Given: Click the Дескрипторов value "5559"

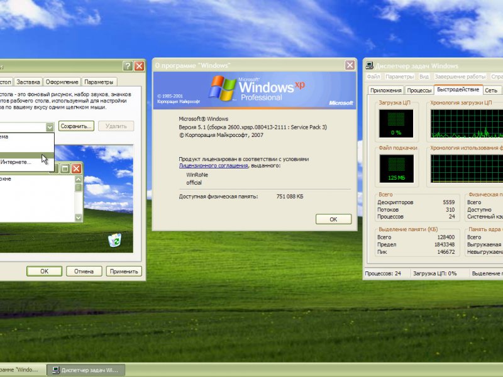Looking at the screenshot, I should point(449,202).
